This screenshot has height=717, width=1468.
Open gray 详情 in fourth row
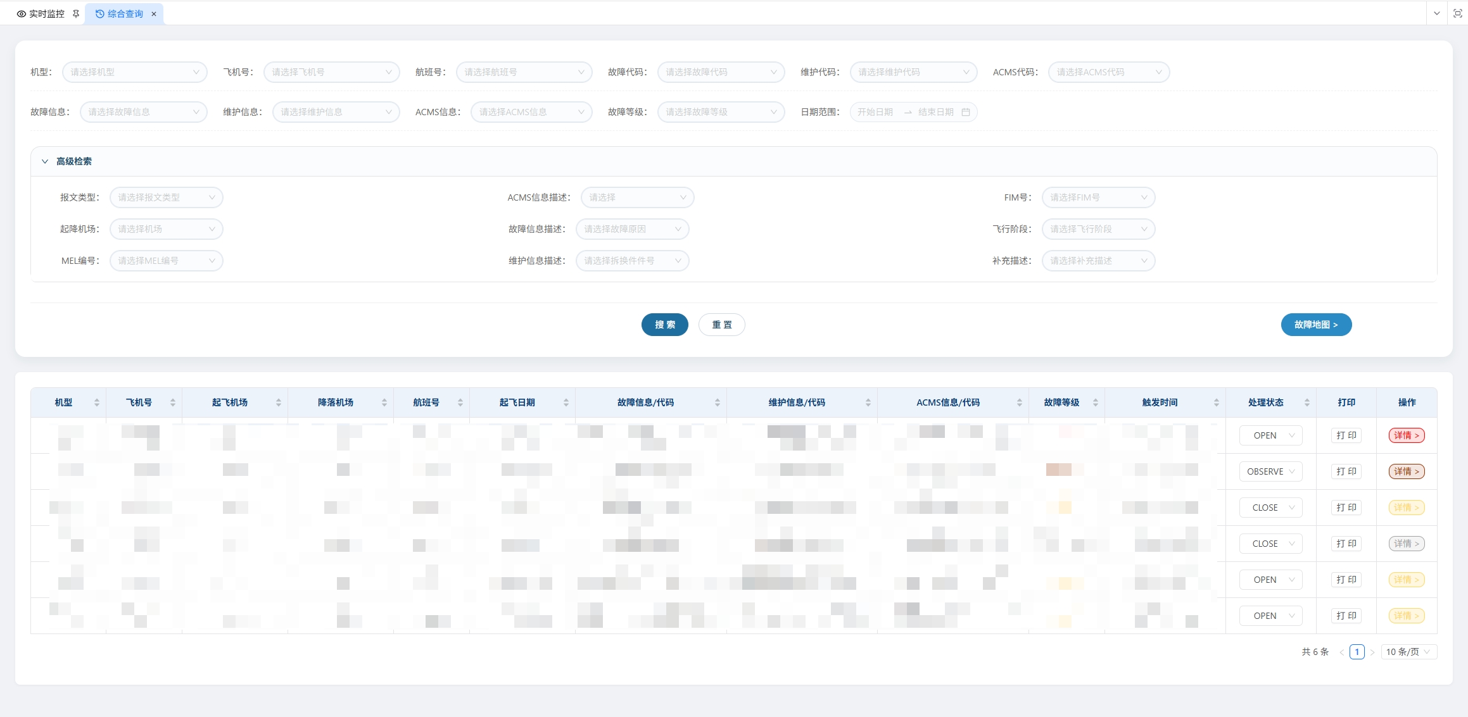tap(1407, 544)
